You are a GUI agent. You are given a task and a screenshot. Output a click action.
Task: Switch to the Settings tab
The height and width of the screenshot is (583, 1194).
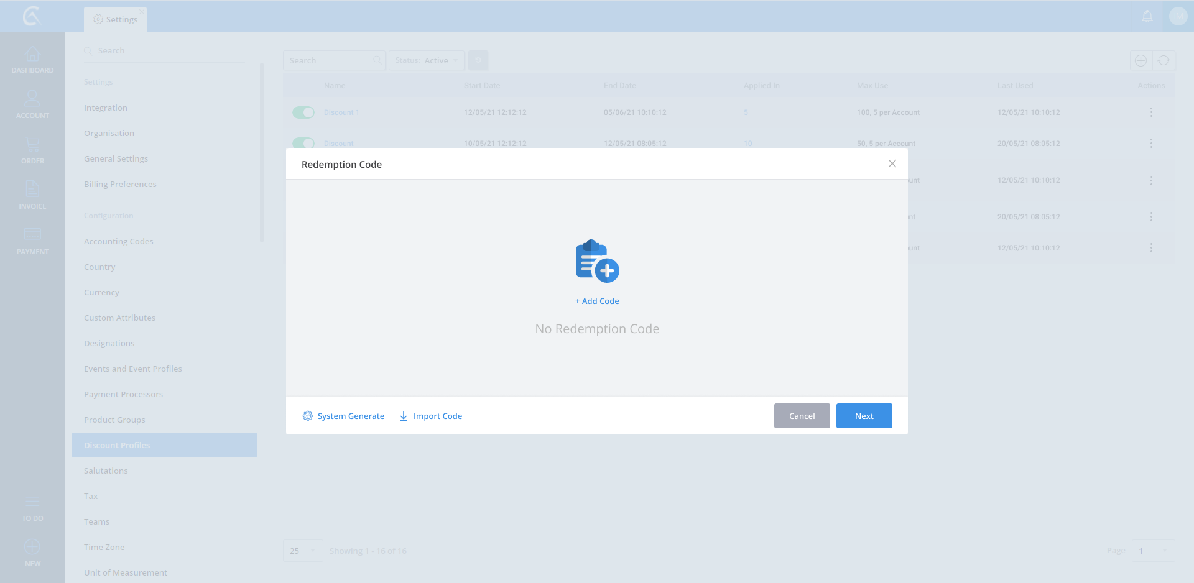(116, 19)
